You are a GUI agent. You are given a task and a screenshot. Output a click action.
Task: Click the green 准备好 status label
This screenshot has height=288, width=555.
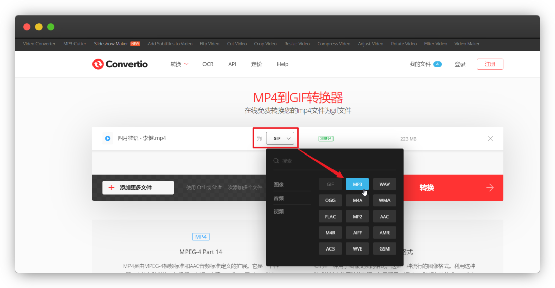pyautogui.click(x=326, y=138)
